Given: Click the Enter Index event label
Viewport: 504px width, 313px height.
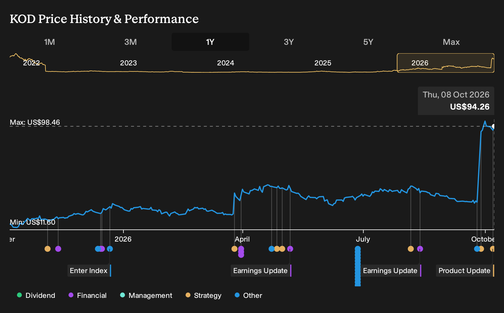Looking at the screenshot, I should point(89,271).
